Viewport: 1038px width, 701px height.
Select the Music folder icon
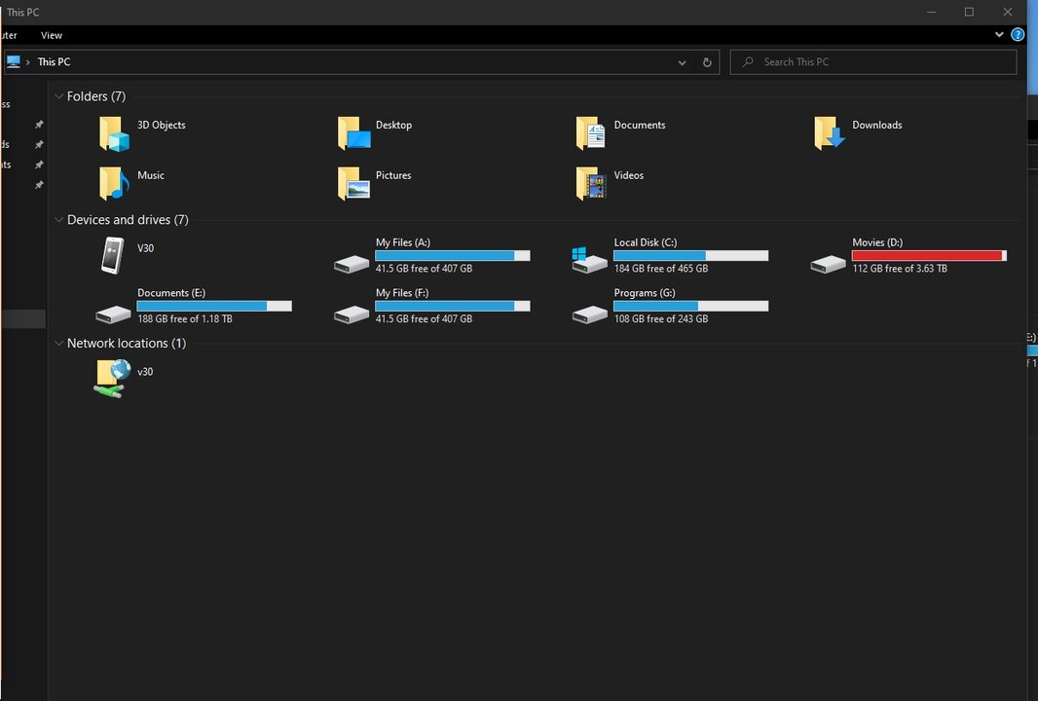pyautogui.click(x=114, y=183)
